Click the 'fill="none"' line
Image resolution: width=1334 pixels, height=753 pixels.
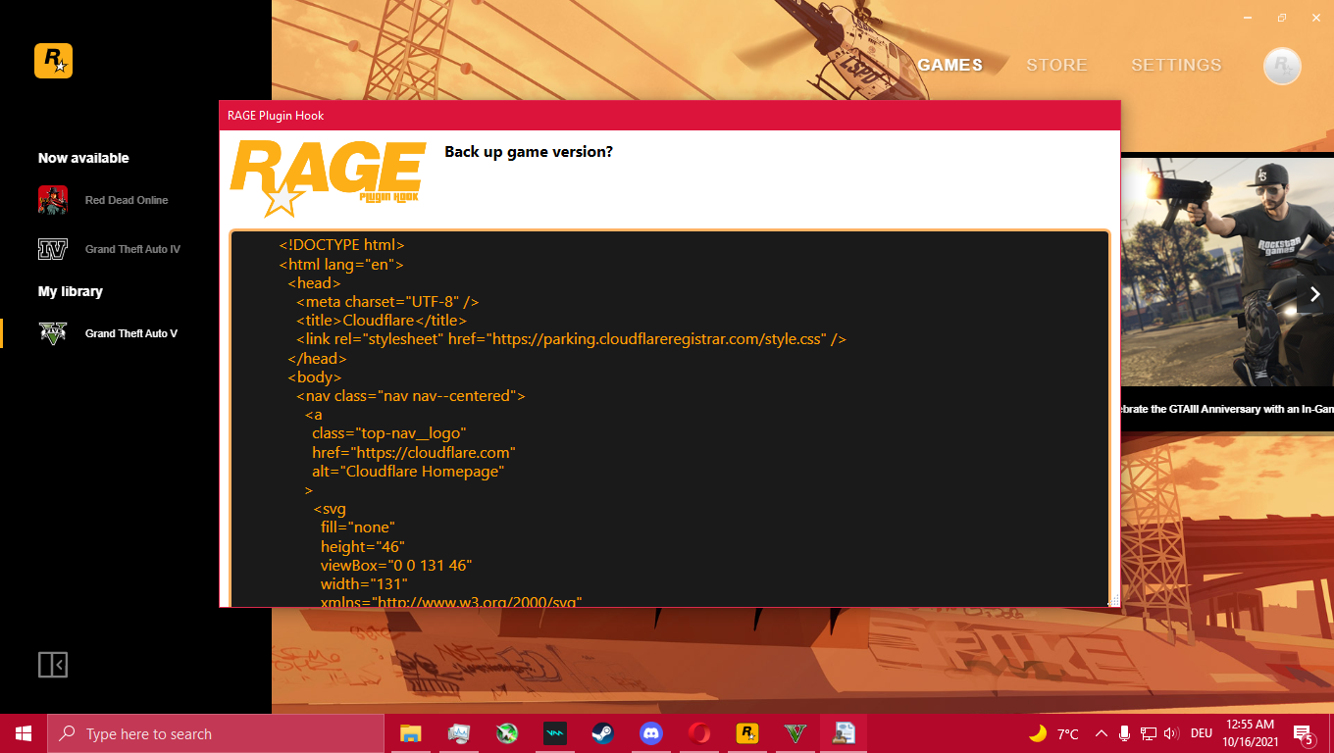357,527
